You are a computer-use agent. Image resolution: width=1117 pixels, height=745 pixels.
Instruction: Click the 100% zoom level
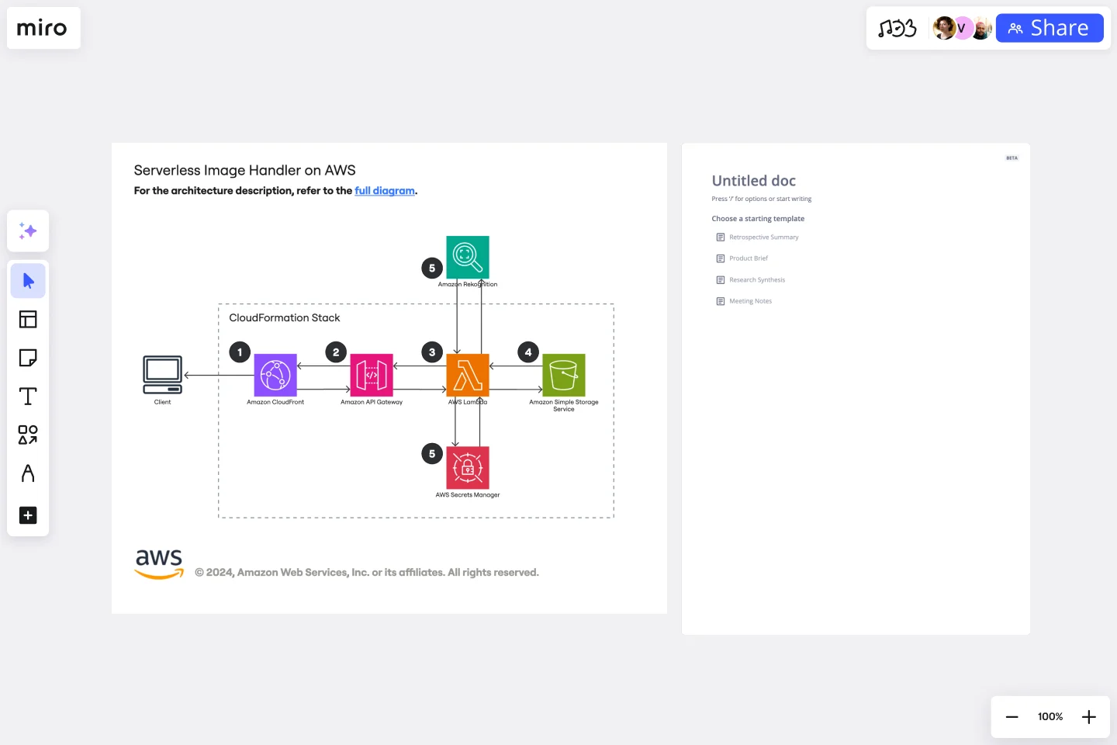point(1050,717)
